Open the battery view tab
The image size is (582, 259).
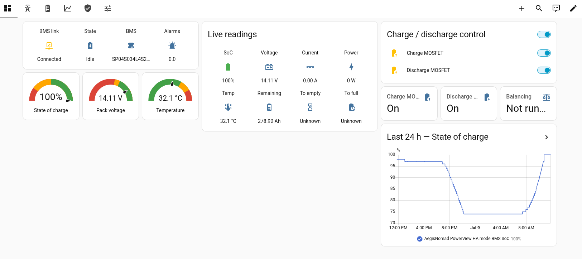[x=48, y=8]
